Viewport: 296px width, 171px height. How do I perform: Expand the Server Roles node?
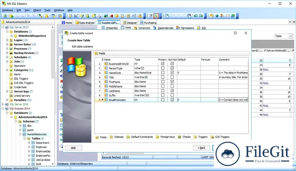tap(7, 45)
